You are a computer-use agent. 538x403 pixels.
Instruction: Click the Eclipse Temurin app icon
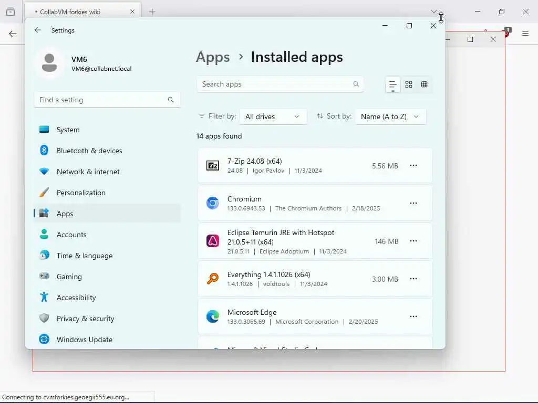coord(213,241)
